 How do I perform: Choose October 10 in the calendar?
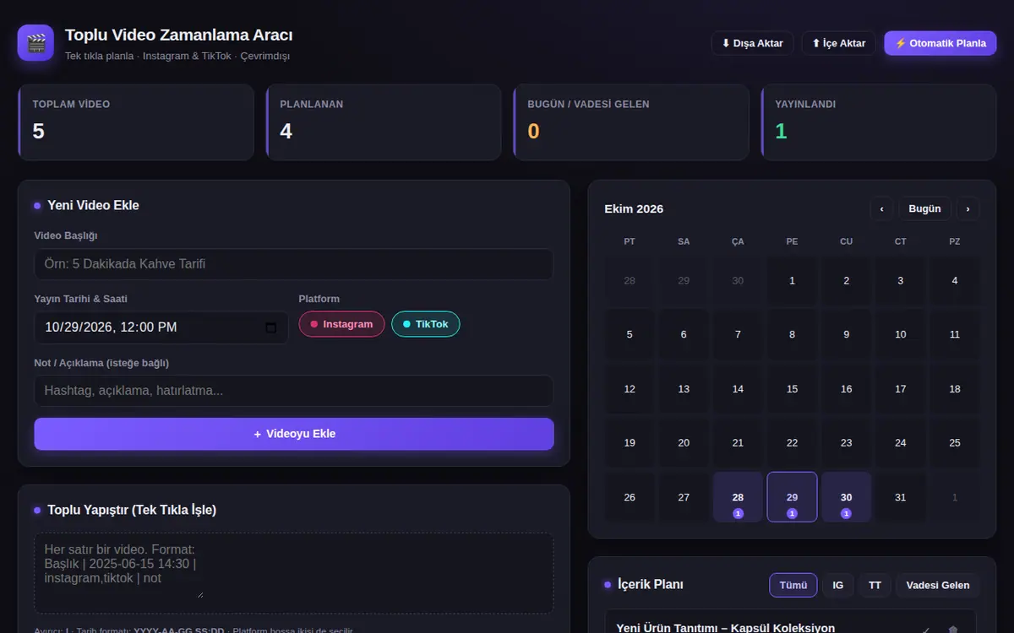tap(900, 334)
